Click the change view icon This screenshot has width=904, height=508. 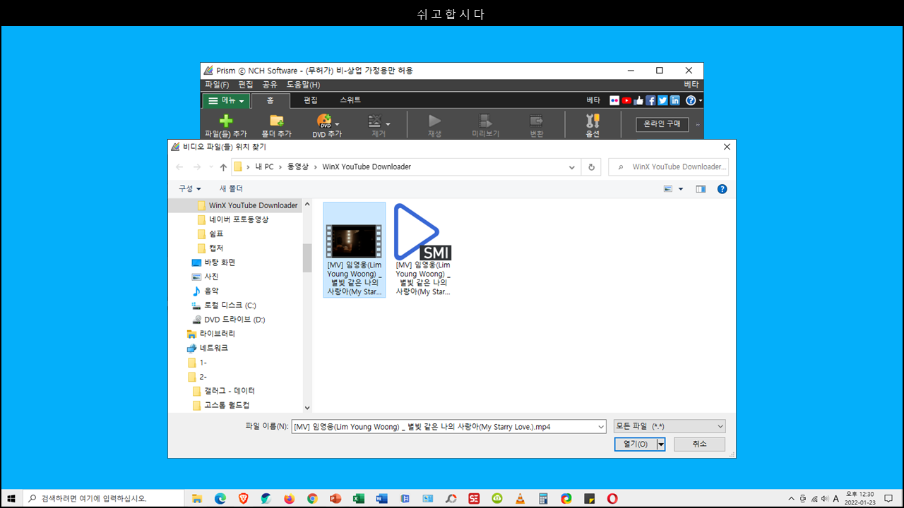(x=668, y=189)
